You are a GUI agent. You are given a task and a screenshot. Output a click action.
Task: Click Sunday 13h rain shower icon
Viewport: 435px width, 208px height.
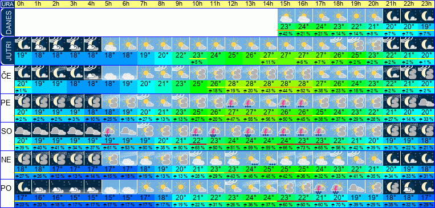click(x=251, y=158)
